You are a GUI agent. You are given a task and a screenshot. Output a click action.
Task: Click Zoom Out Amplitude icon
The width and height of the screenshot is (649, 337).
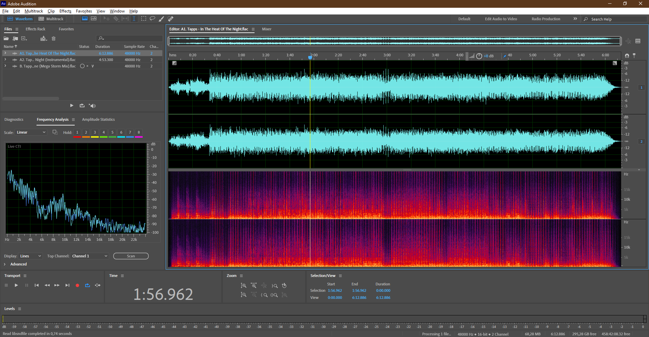pos(244,295)
